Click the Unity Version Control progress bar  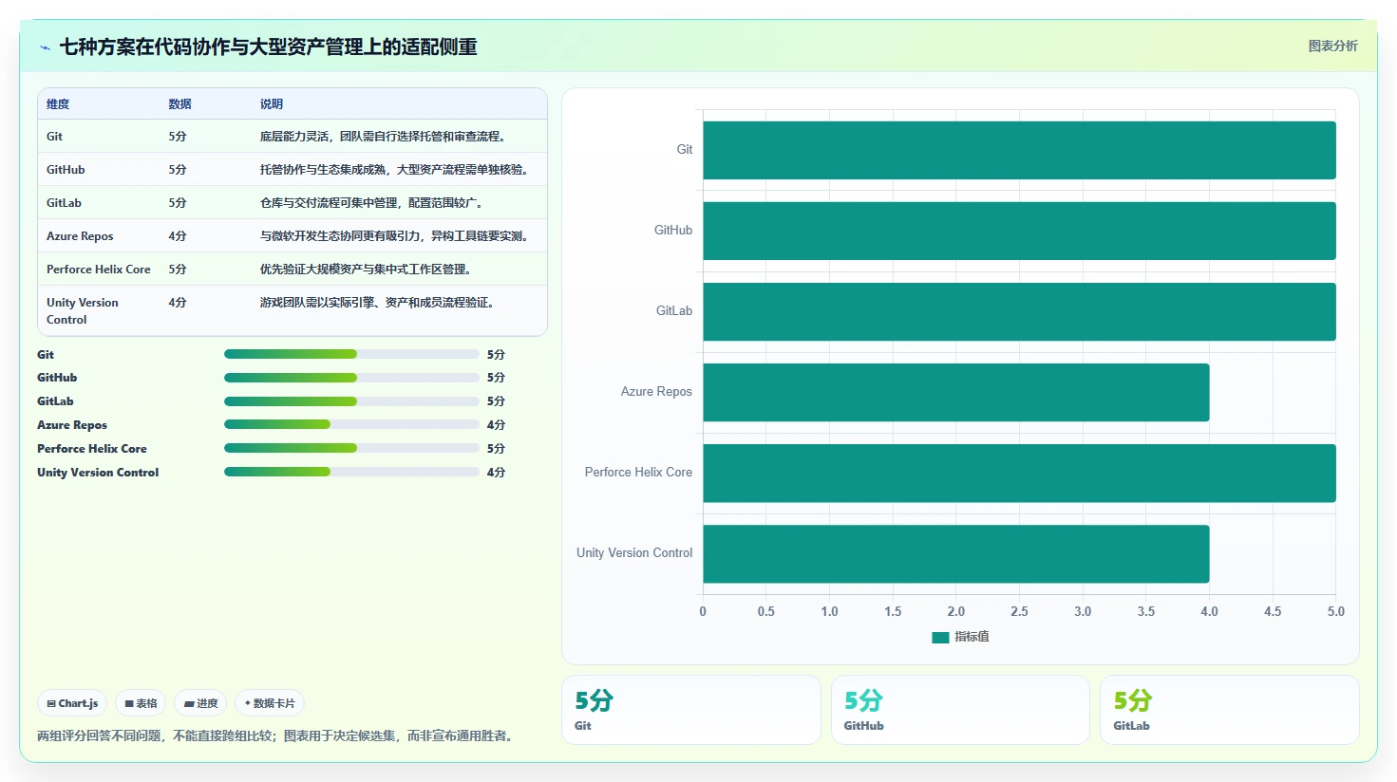351,472
